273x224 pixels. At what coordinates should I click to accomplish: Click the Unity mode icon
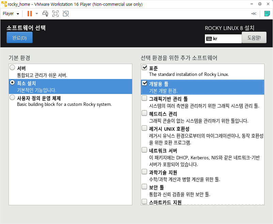tap(66, 14)
